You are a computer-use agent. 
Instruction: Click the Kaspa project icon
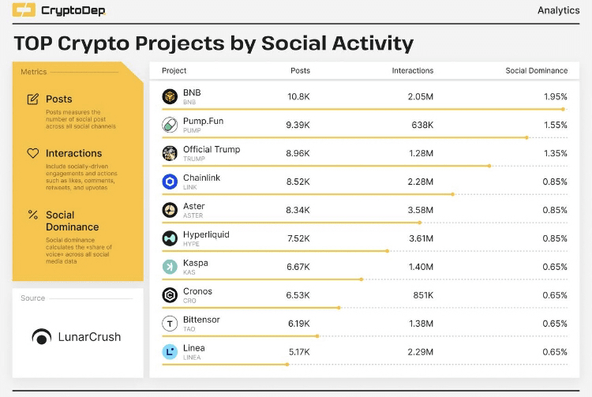click(170, 267)
